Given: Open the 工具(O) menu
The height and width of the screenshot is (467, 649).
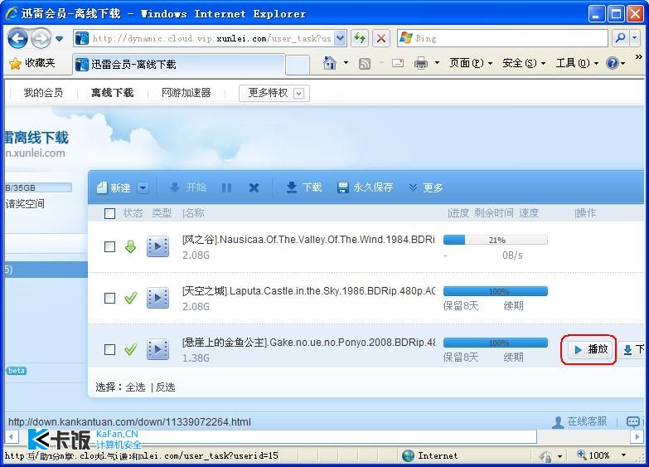Looking at the screenshot, I should point(577,63).
